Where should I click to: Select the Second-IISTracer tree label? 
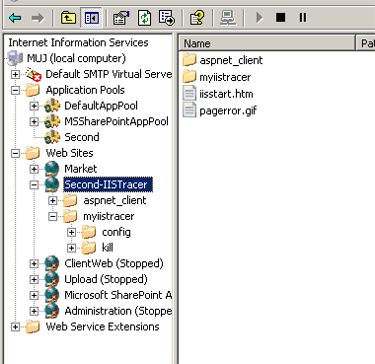click(108, 184)
